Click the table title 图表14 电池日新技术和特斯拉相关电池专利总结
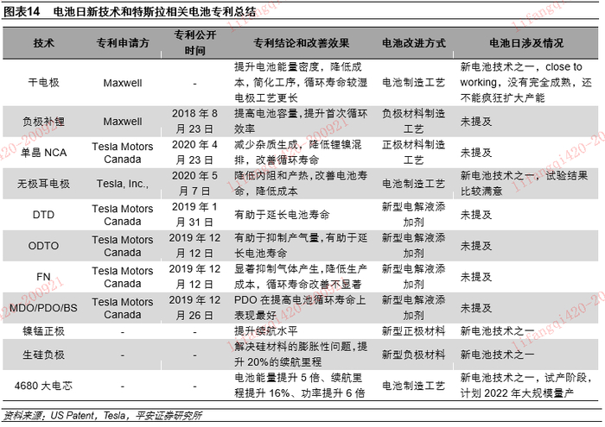Image resolution: width=605 pixels, height=427 pixels. 130,11
